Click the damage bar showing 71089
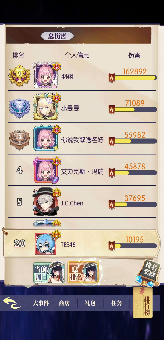 pyautogui.click(x=133, y=109)
